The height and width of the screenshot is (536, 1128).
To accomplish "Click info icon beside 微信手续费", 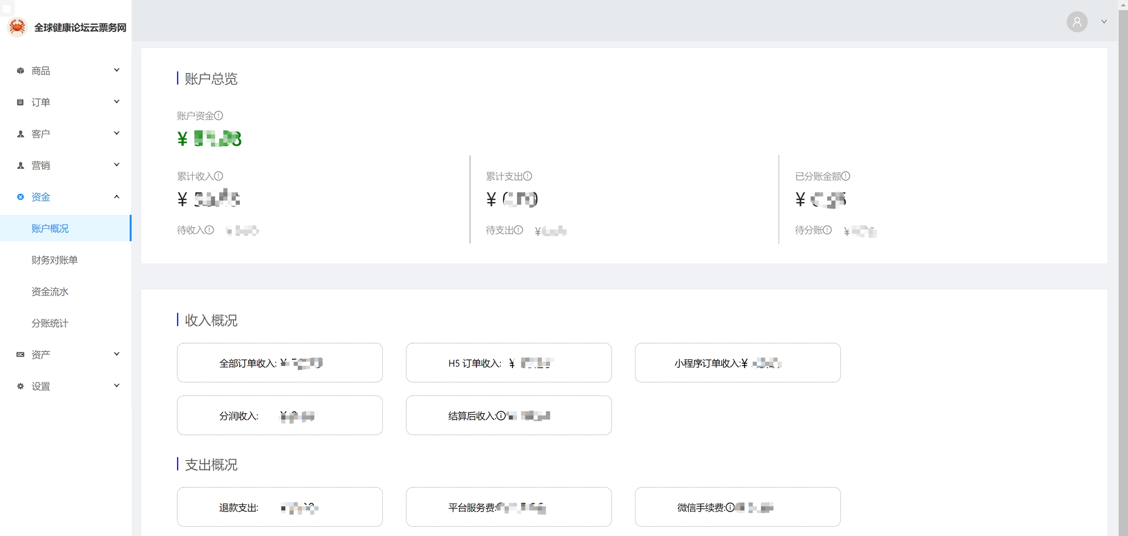I will coord(730,508).
